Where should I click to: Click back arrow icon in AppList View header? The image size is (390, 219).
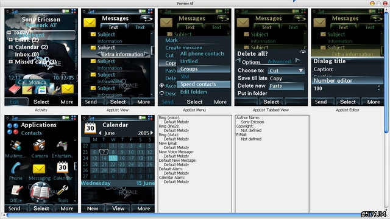(x=147, y=19)
